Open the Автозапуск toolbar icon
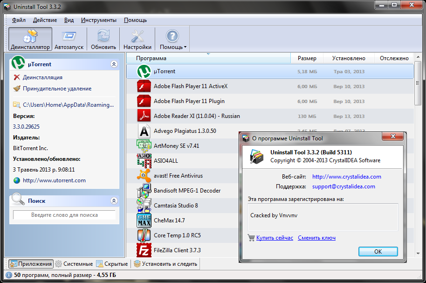 coord(69,39)
